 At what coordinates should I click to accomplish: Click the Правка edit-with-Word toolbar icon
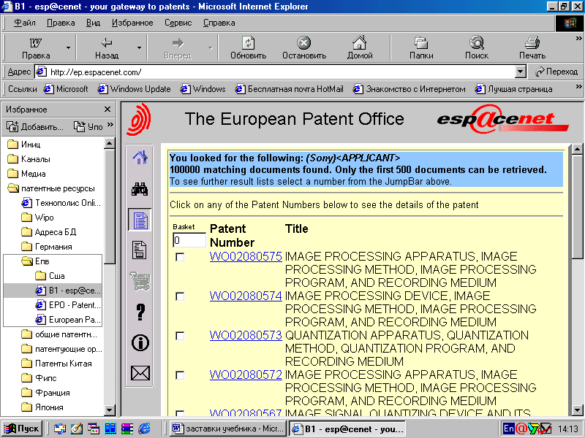point(36,43)
